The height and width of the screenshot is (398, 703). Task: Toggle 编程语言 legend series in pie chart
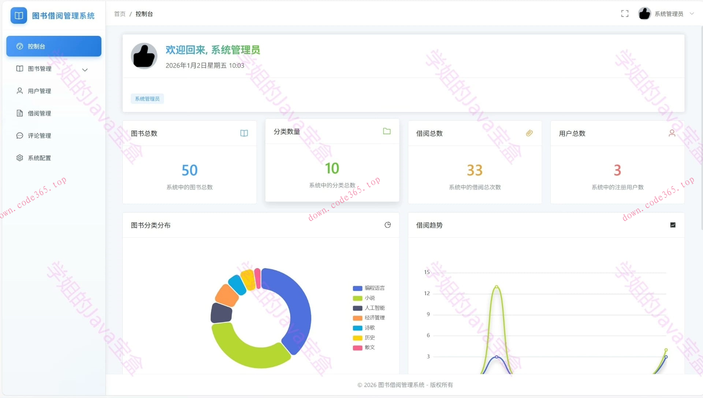374,288
